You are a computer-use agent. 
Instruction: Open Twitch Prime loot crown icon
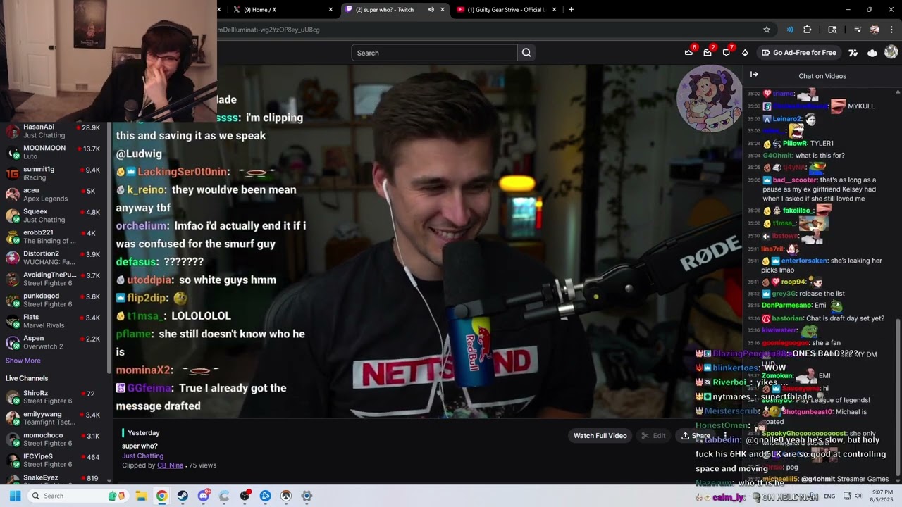tap(688, 53)
